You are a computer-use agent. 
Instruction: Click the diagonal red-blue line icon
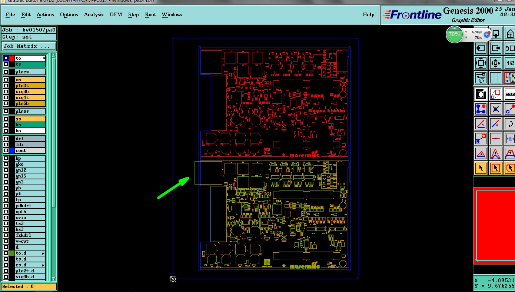(x=496, y=124)
